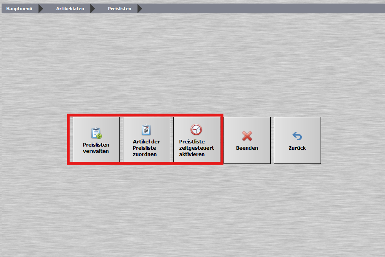Click the 'verwalten' text on first tile

96,151
